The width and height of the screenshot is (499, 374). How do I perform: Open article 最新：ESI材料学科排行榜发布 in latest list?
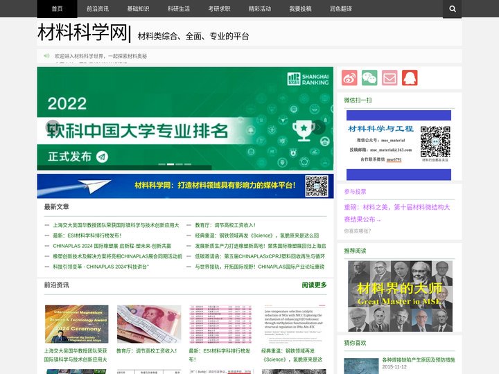pos(87,235)
